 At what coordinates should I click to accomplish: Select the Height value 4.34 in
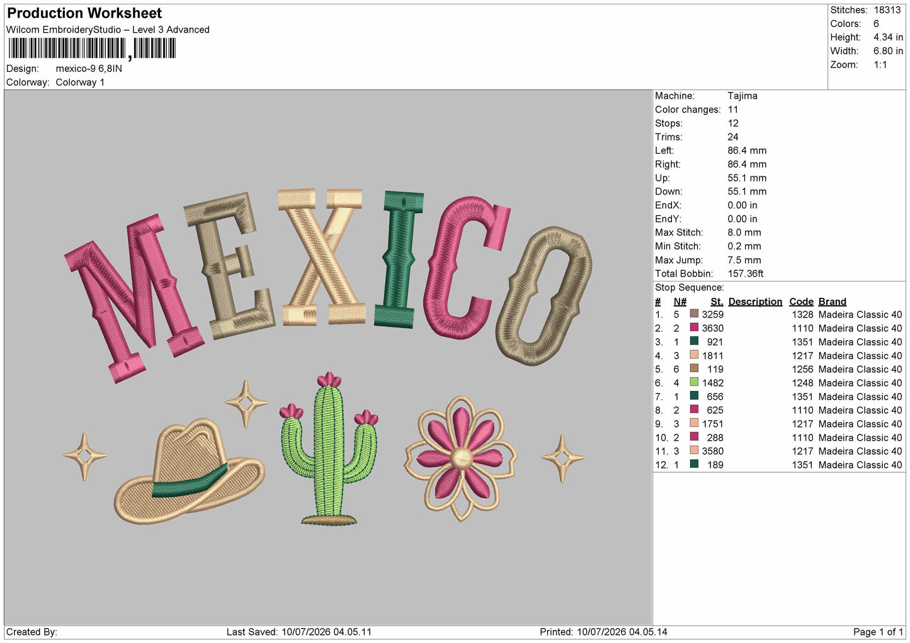[x=888, y=37]
